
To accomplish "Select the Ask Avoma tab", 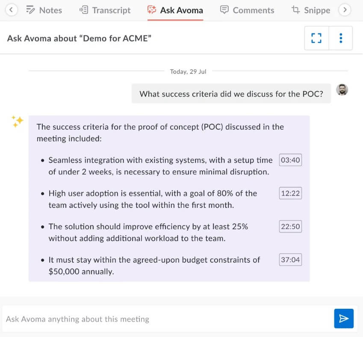I will (175, 10).
